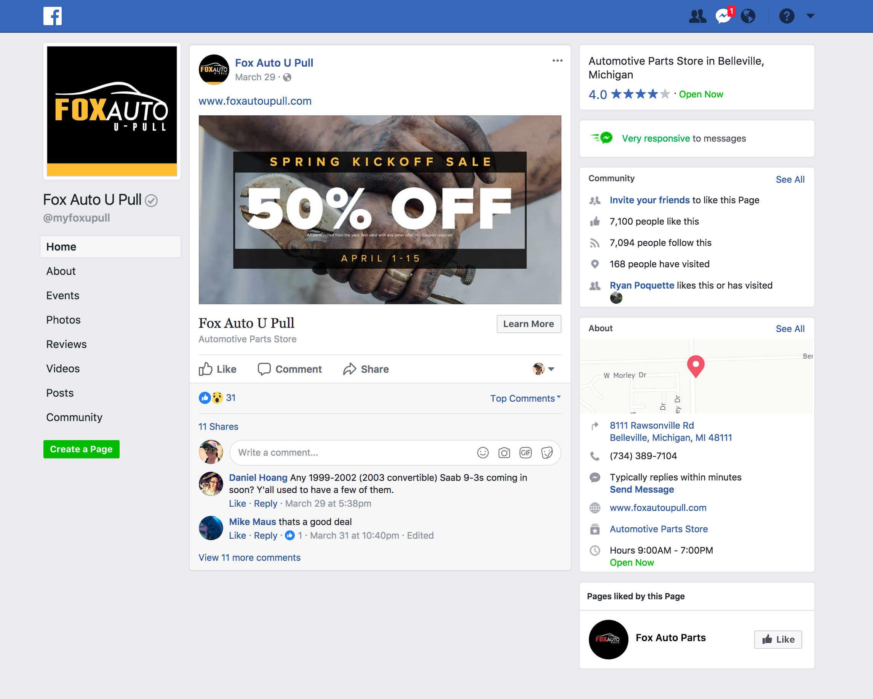Click the verified badge beside page name
Image resolution: width=873 pixels, height=699 pixels.
pos(152,200)
